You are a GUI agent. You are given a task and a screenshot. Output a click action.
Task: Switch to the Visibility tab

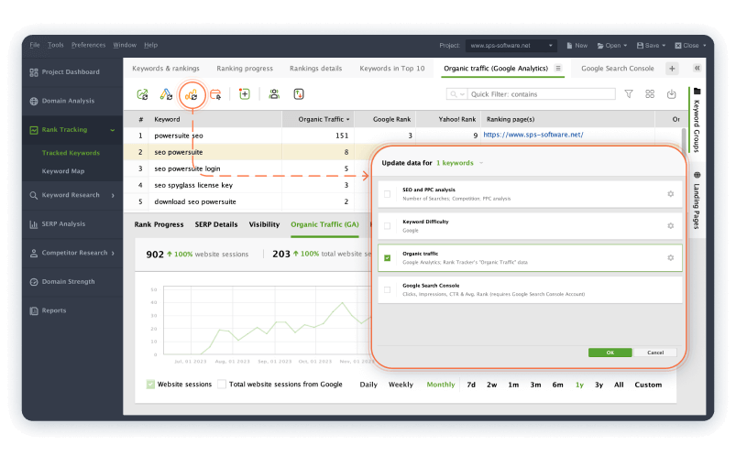click(264, 224)
